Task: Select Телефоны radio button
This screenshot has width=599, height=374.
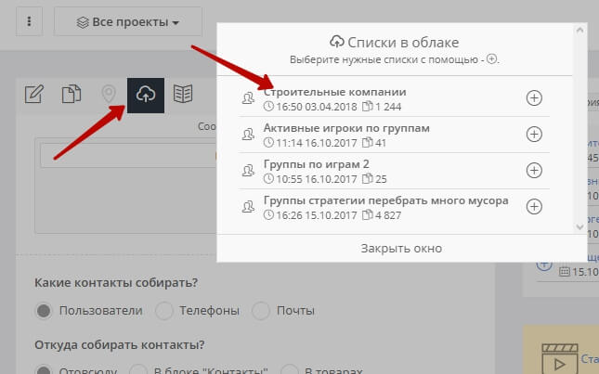Action: (x=164, y=311)
